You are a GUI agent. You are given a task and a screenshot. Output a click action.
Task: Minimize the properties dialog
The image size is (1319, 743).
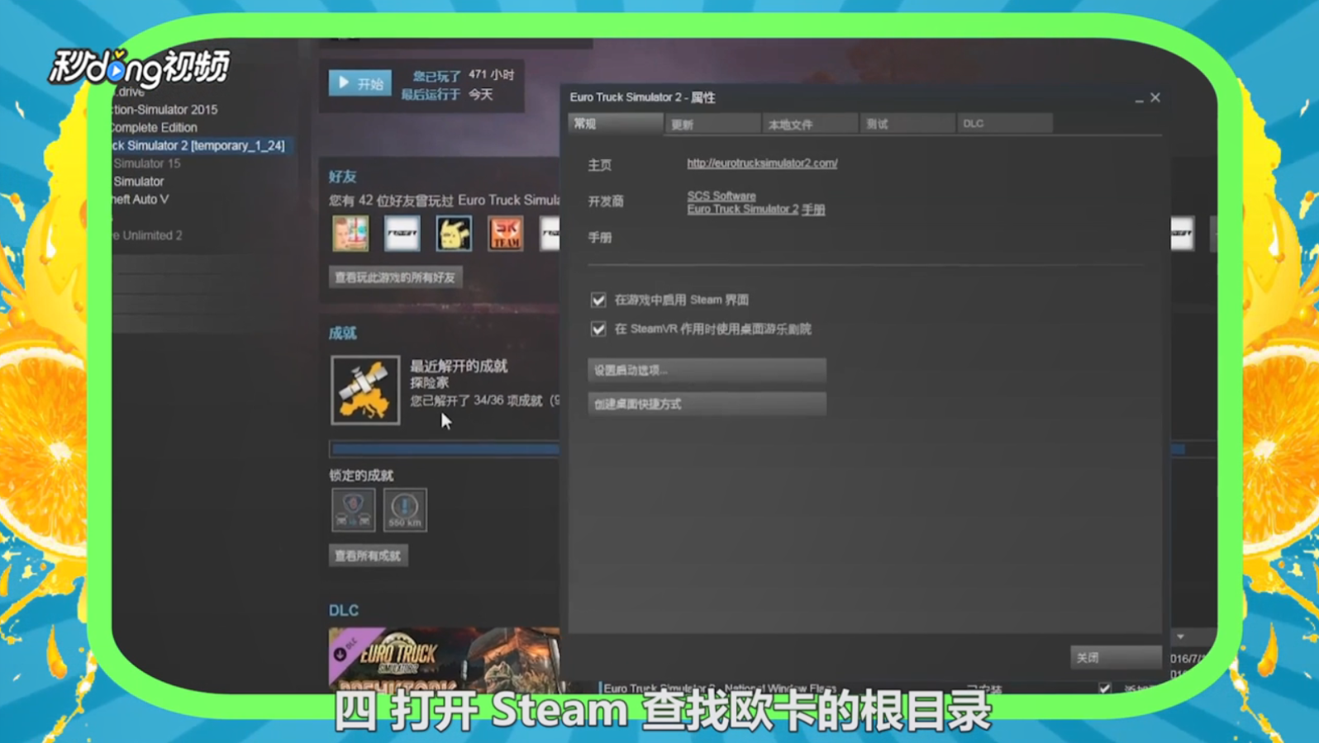click(1139, 98)
